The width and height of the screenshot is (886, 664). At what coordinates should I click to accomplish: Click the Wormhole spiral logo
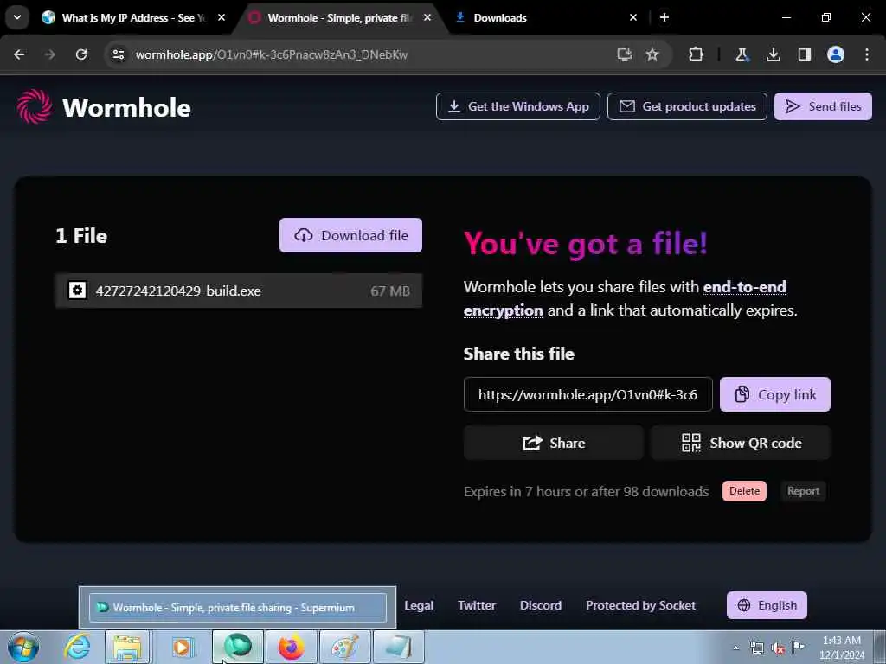[x=35, y=106]
